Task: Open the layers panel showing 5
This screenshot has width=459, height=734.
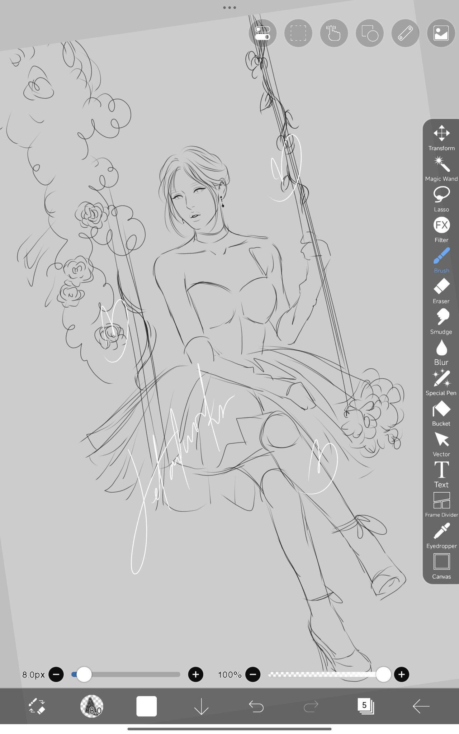Action: [366, 706]
